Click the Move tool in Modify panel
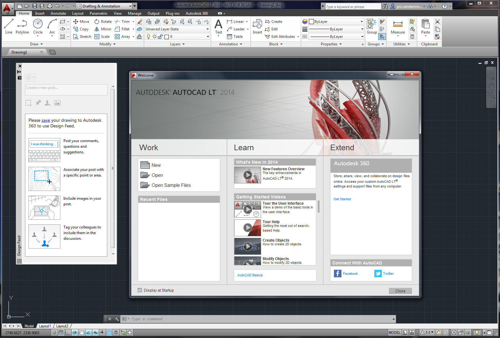The image size is (500, 338). pos(81,22)
